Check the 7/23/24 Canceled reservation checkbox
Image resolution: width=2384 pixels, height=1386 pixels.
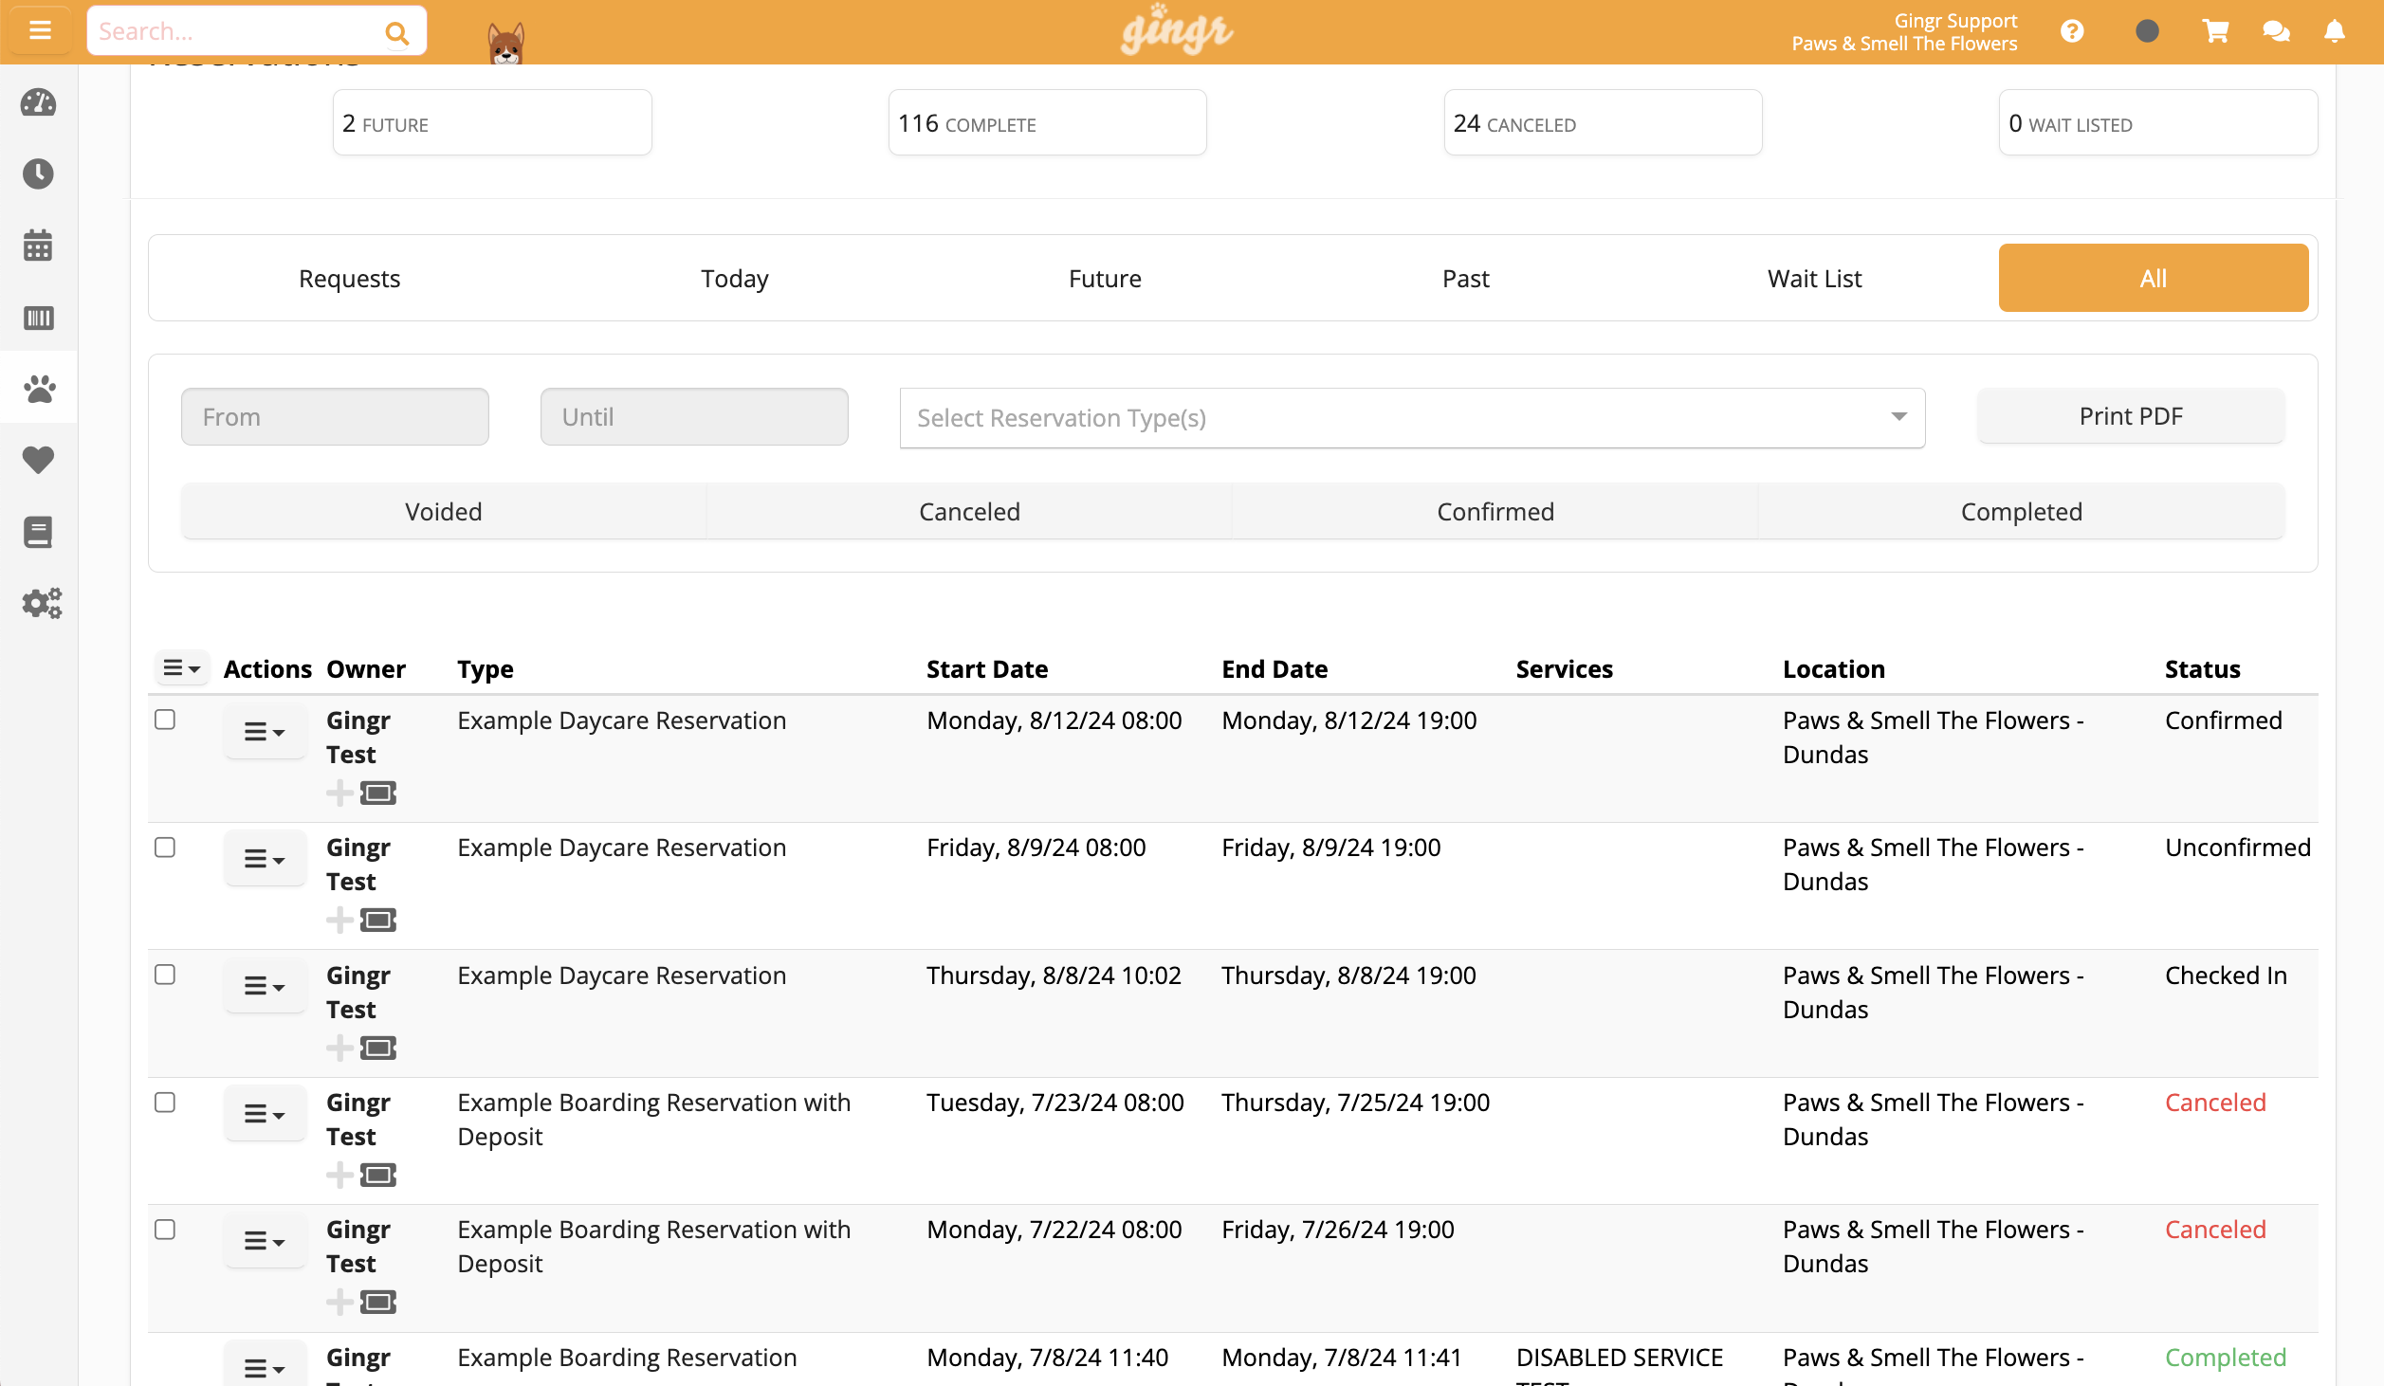(x=165, y=1102)
